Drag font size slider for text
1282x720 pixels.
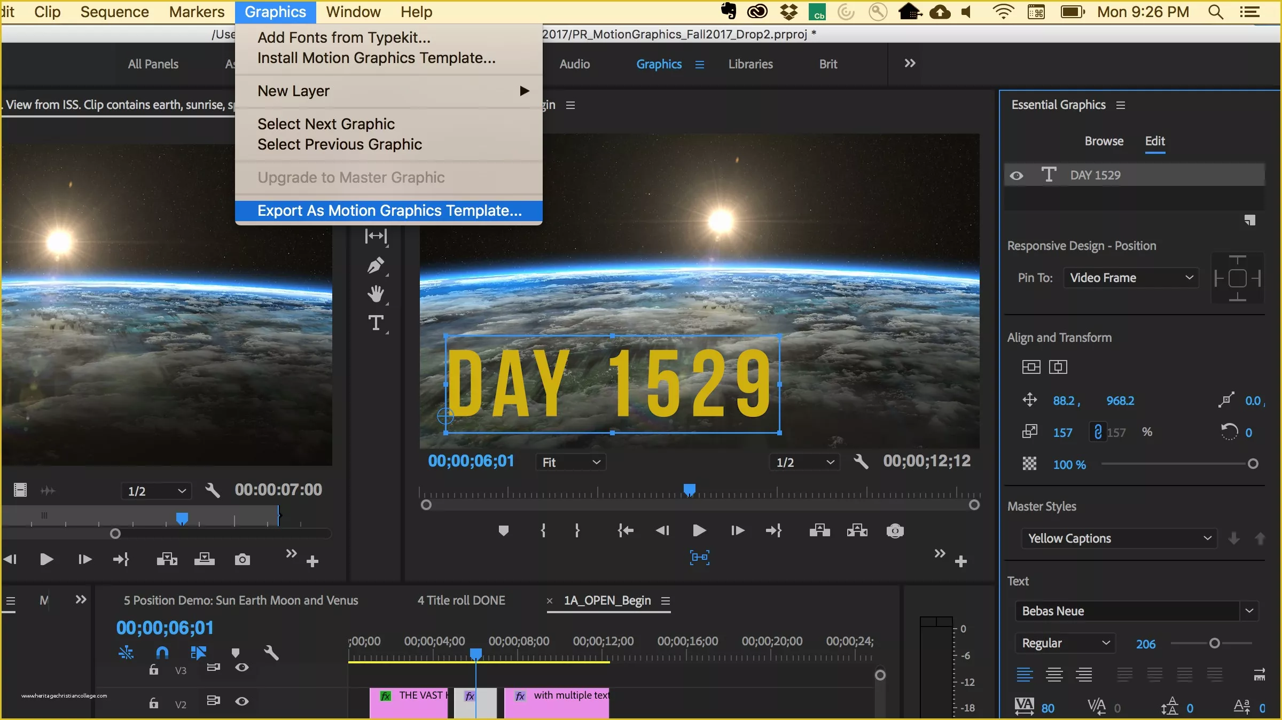point(1215,643)
